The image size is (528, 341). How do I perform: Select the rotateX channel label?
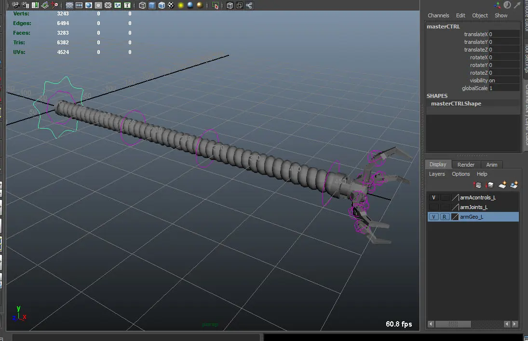(478, 57)
